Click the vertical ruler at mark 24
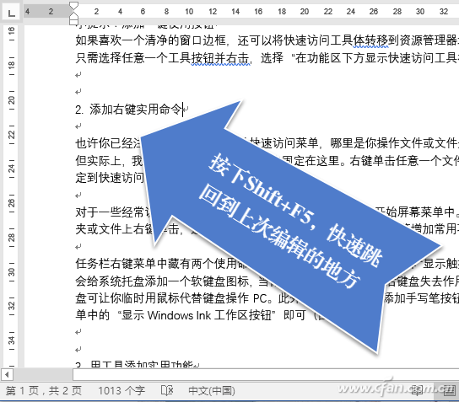The height and width of the screenshot is (402, 459). coord(11,168)
